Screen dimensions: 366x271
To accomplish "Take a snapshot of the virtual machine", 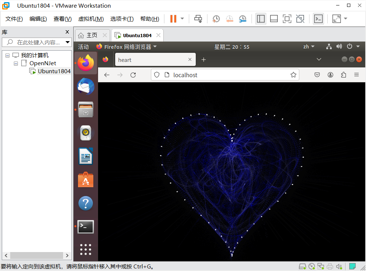I will pyautogui.click(x=216, y=19).
